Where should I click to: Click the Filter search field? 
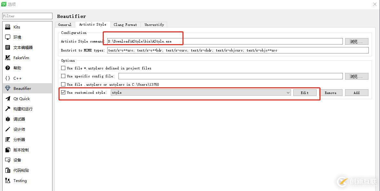point(27,16)
